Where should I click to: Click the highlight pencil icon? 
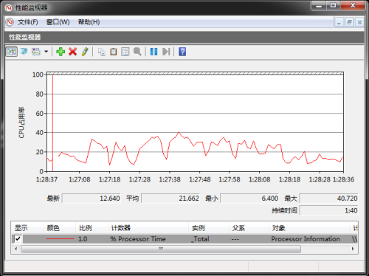(85, 52)
